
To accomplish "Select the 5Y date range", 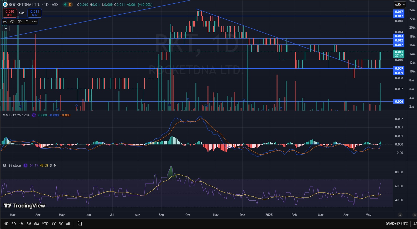I will point(61,224).
